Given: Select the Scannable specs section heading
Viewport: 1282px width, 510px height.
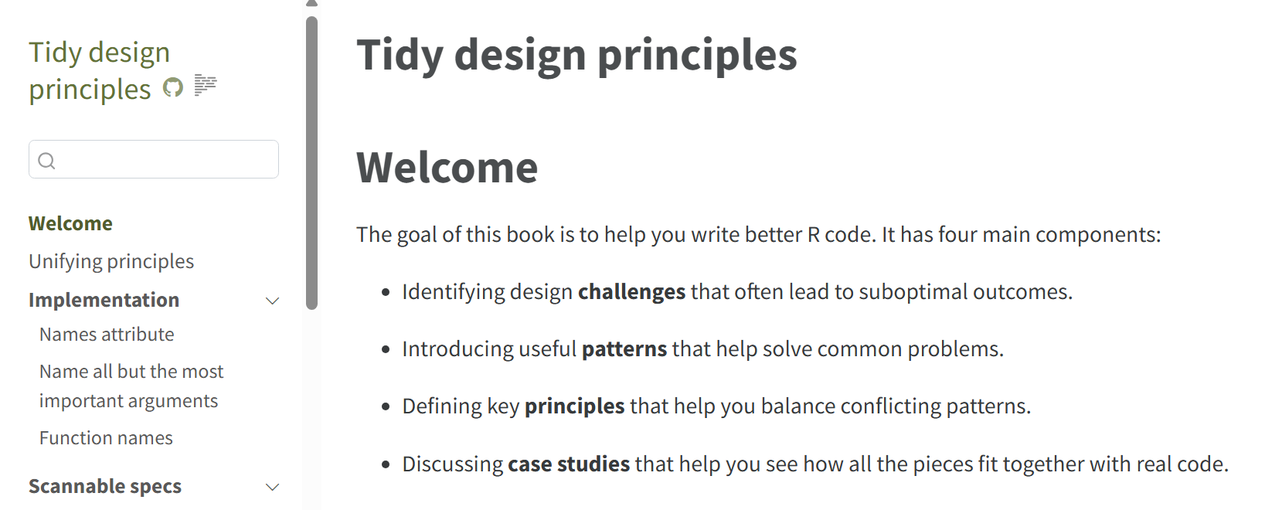Looking at the screenshot, I should [105, 486].
